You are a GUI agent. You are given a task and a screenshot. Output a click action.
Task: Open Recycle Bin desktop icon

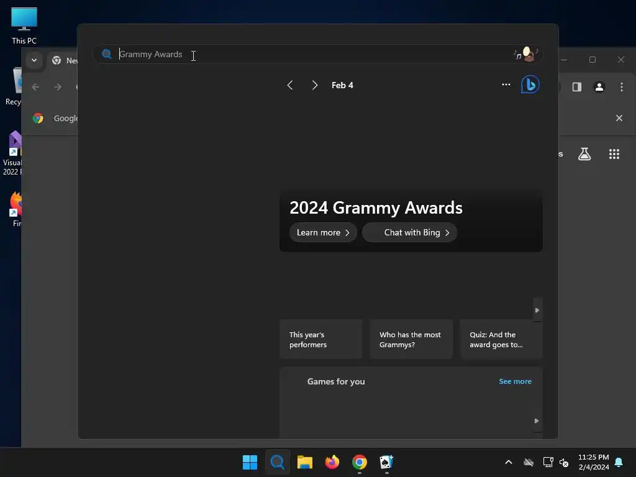click(14, 86)
